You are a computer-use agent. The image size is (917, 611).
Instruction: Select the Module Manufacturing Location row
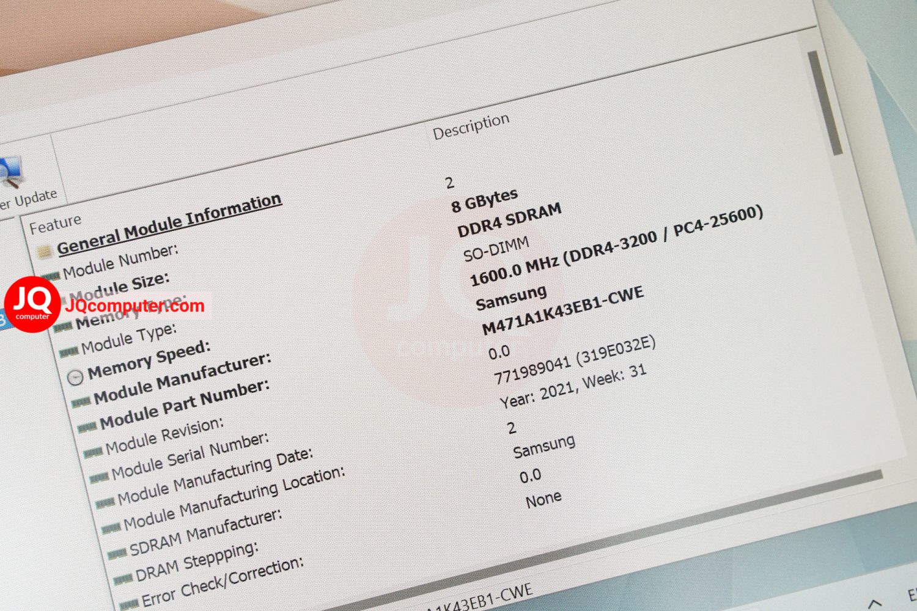coord(234,499)
